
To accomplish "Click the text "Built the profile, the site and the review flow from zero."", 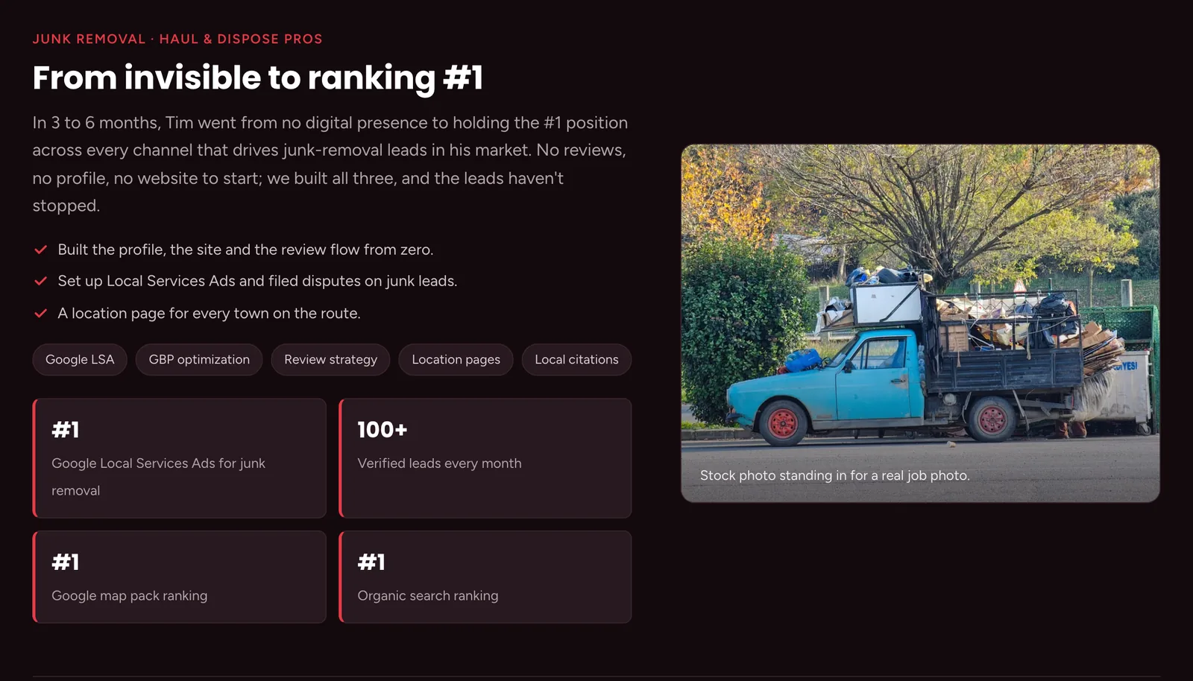I will click(245, 250).
